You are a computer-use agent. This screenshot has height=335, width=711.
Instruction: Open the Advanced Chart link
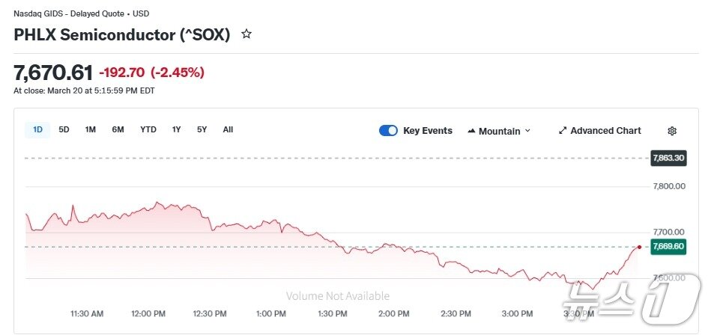[605, 131]
